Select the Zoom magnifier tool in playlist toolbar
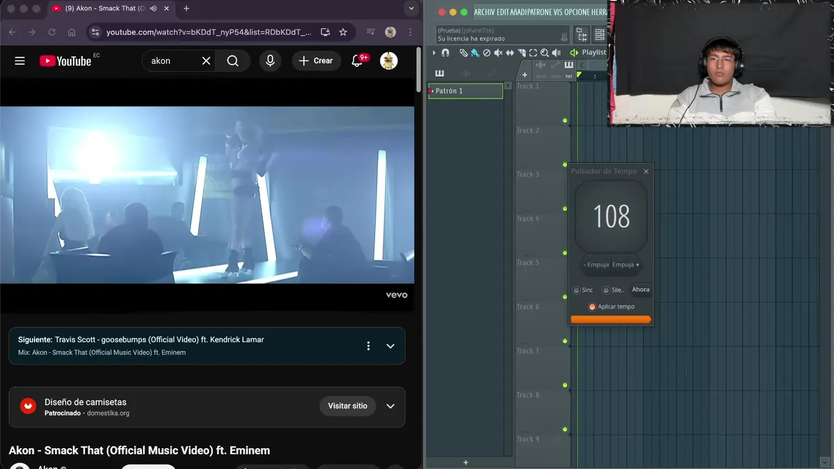This screenshot has width=834, height=469. pyautogui.click(x=545, y=53)
